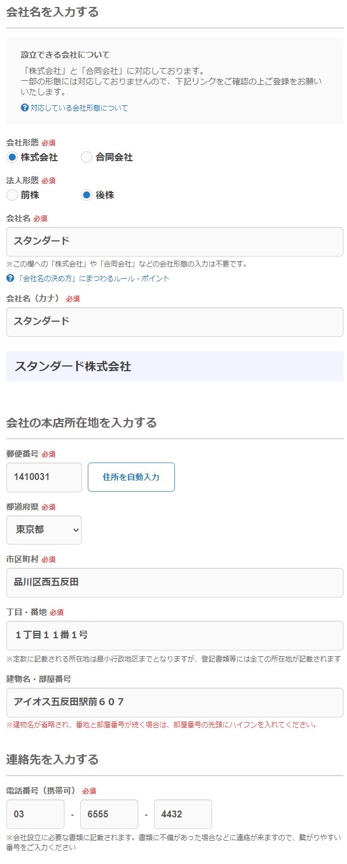Select the 合同会社 radio button
This screenshot has width=347, height=864.
click(x=87, y=157)
